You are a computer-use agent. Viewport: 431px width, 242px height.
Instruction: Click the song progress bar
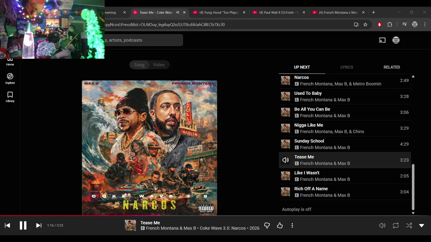(215, 216)
